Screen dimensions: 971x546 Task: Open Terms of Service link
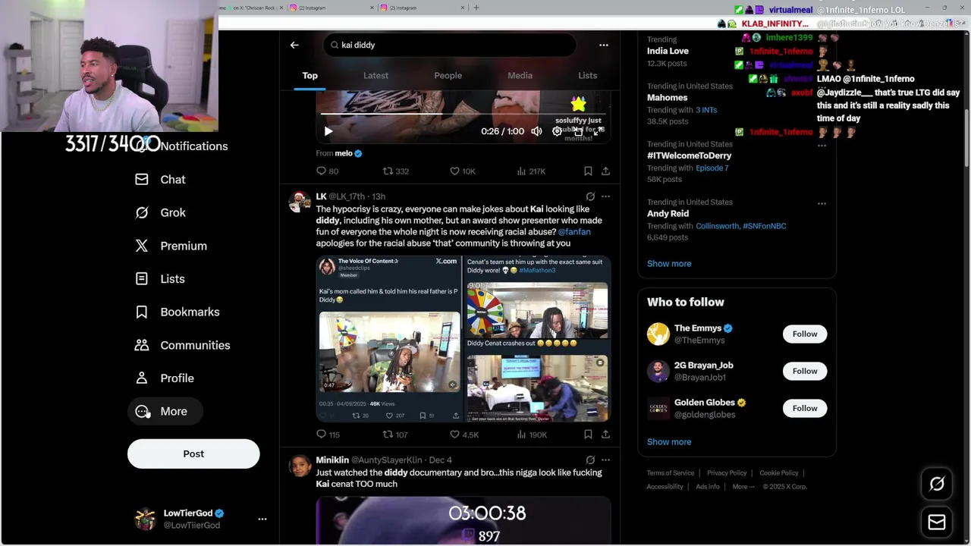pyautogui.click(x=671, y=472)
